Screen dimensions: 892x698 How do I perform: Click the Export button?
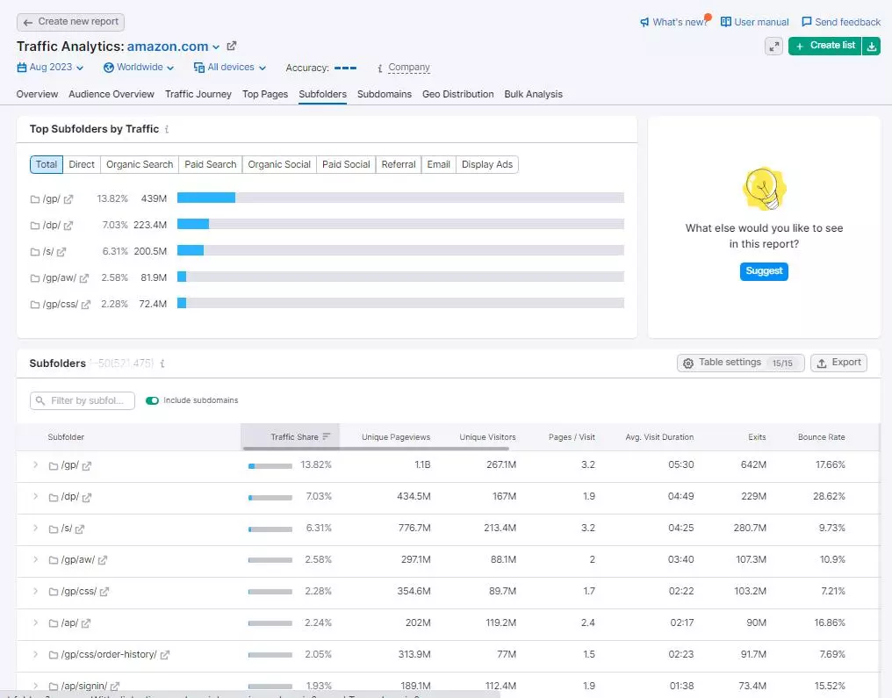coord(838,363)
